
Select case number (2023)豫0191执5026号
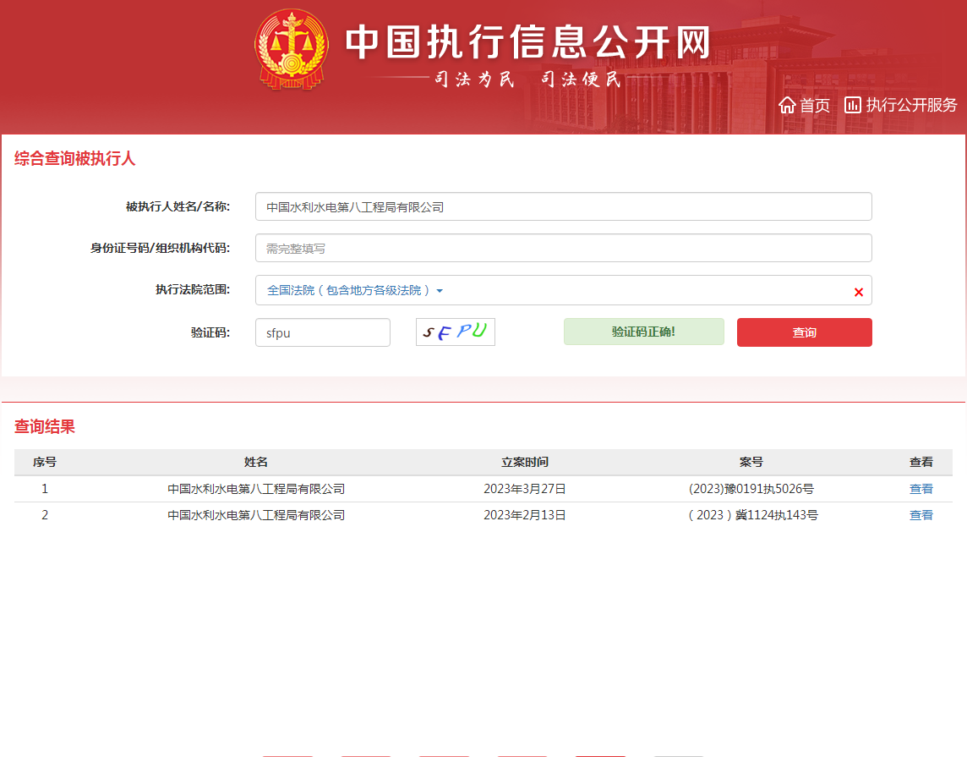pos(751,489)
